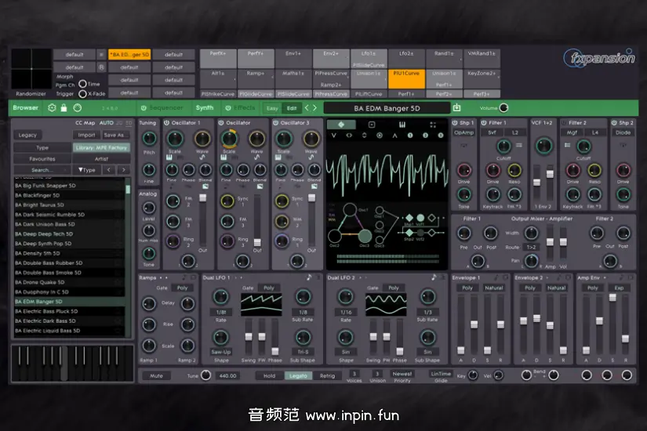Click the Mute button at bottom
The image size is (647, 431).
pos(156,376)
